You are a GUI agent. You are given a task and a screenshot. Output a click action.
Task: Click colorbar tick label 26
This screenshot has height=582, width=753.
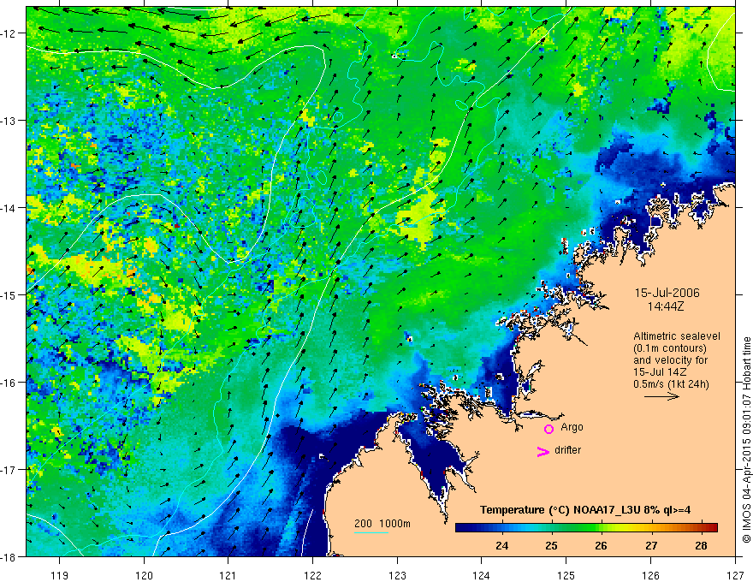601,545
